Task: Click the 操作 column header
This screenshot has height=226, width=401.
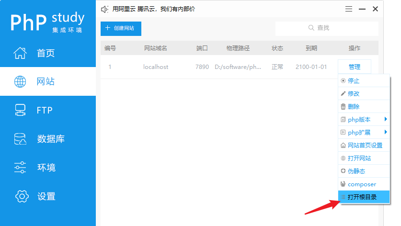Action: tap(355, 48)
